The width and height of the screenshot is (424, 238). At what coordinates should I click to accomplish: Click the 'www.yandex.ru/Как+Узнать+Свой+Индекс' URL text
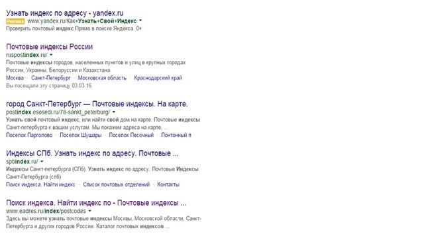point(82,21)
